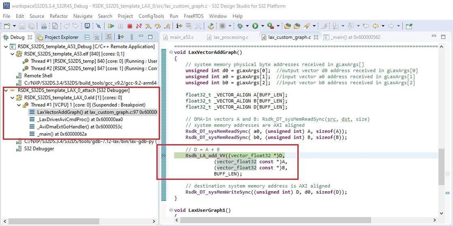453x226 pixels.
Task: Open the FreeRTOS menu
Action: click(x=193, y=16)
